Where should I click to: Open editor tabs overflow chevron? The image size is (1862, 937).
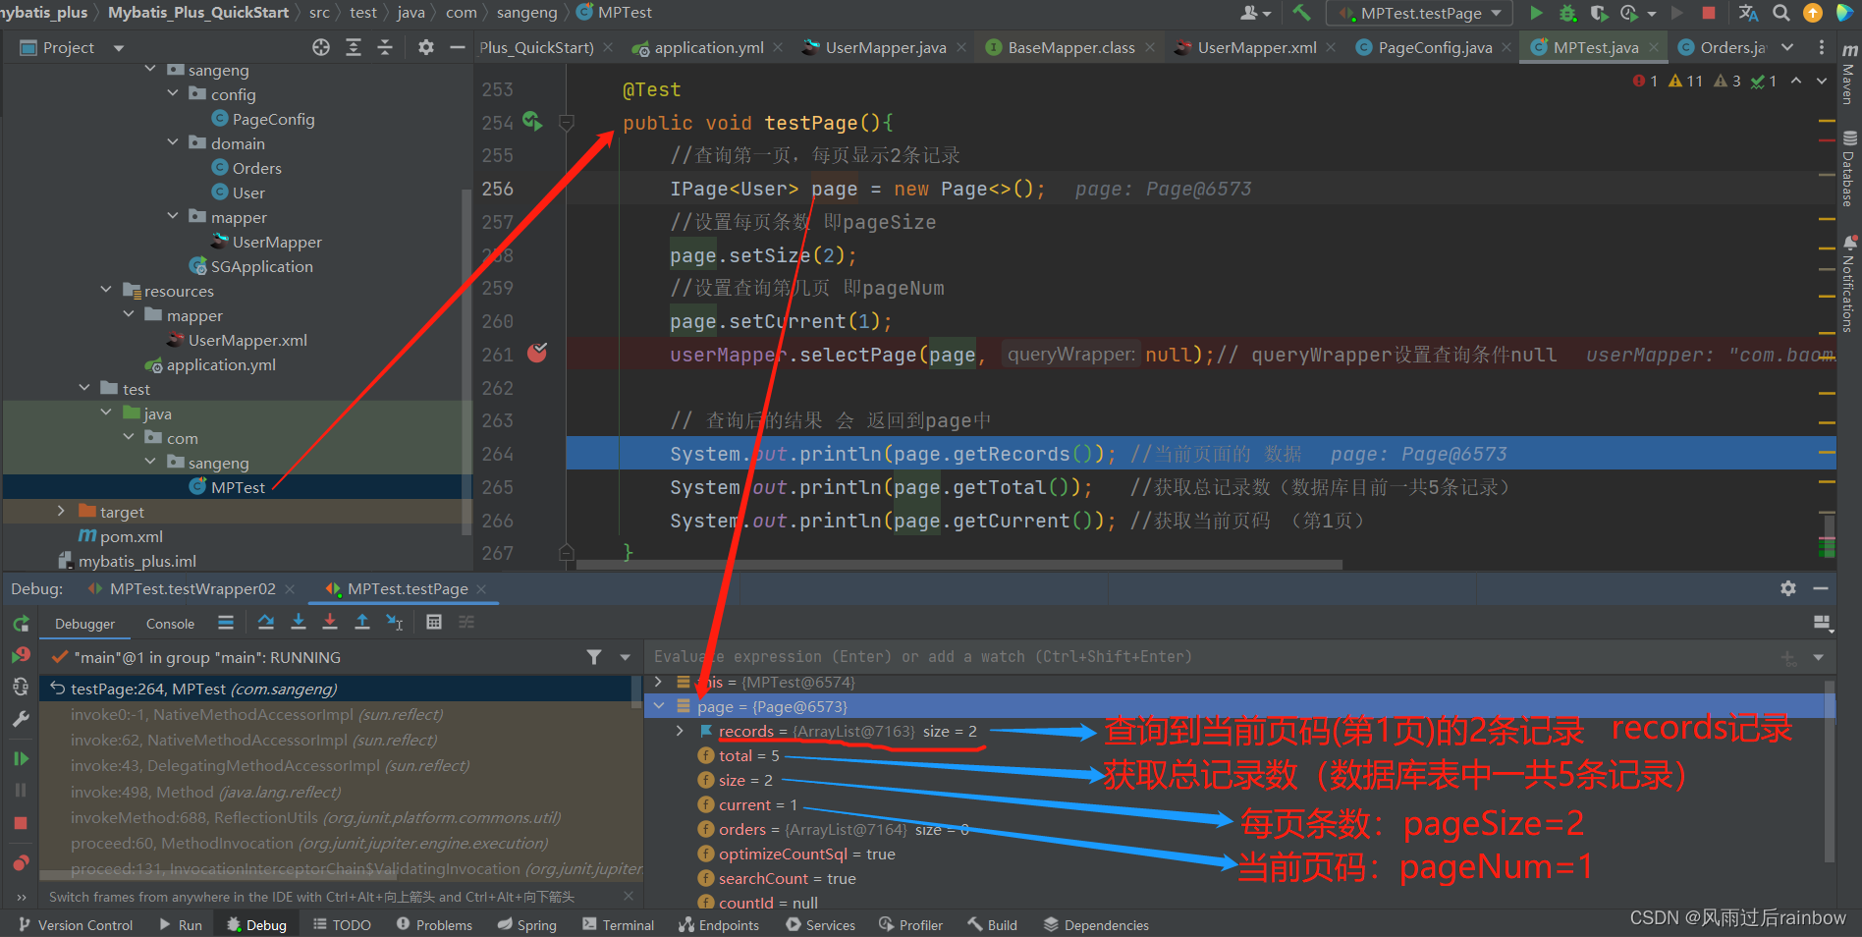pos(1787,47)
